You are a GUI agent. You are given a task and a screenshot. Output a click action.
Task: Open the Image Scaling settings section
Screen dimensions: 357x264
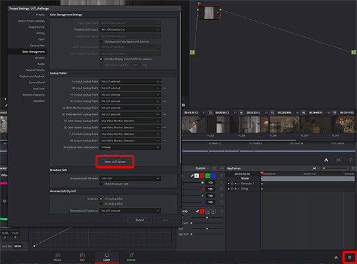tap(36, 27)
